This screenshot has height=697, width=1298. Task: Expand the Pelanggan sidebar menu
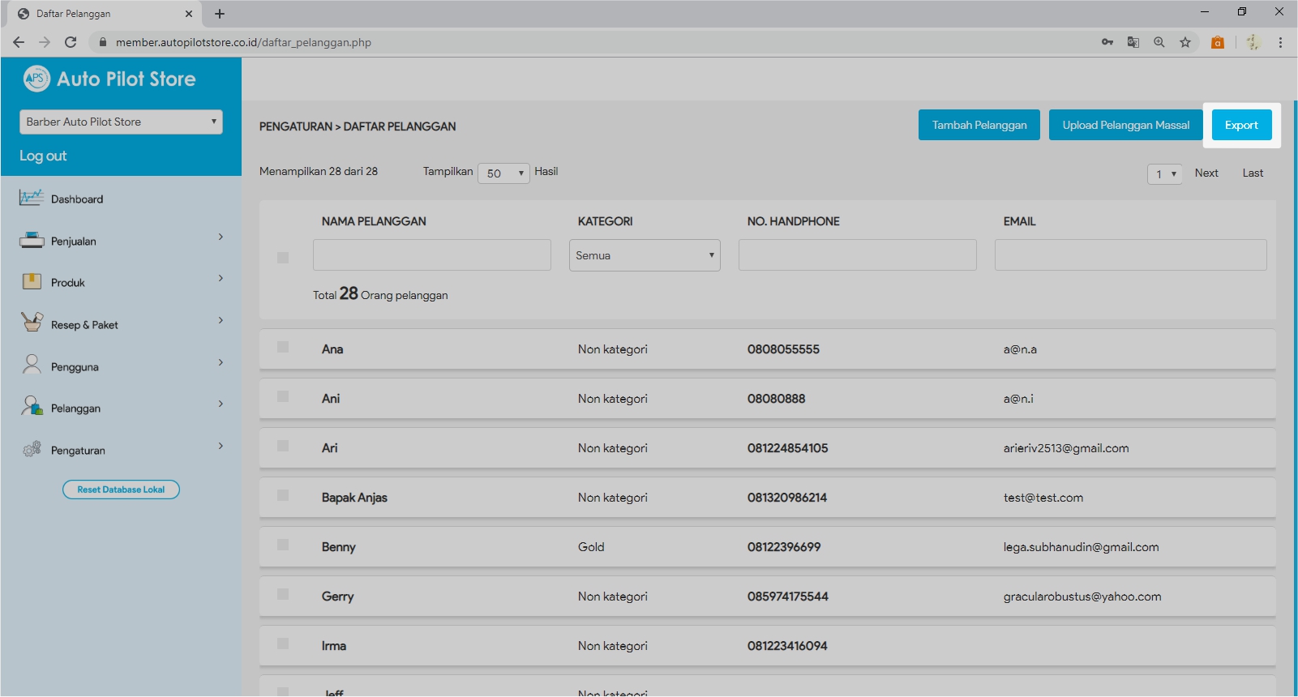[121, 408]
